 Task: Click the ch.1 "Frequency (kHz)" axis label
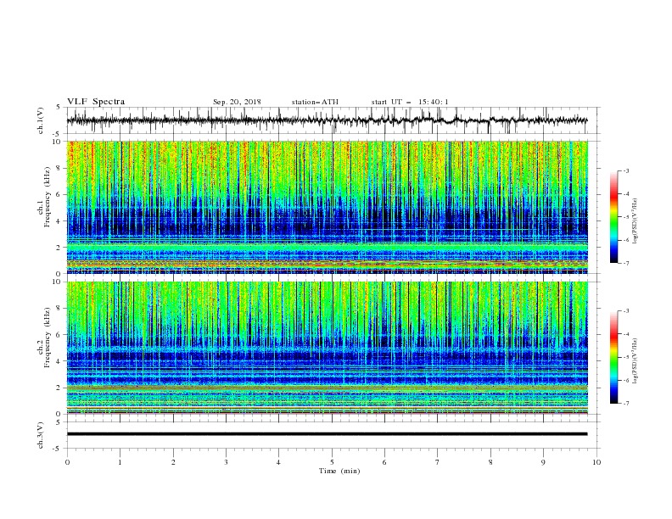(x=48, y=196)
